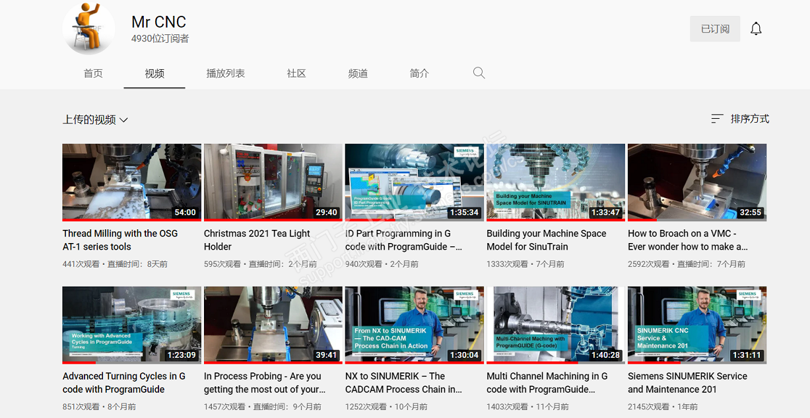Screen dimensions: 810x418
Task: Click the 32:55 duration badge
Action: (750, 213)
